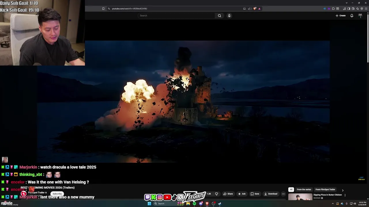The width and height of the screenshot is (369, 207).
Task: Click the video player to pause
Action: (183, 101)
